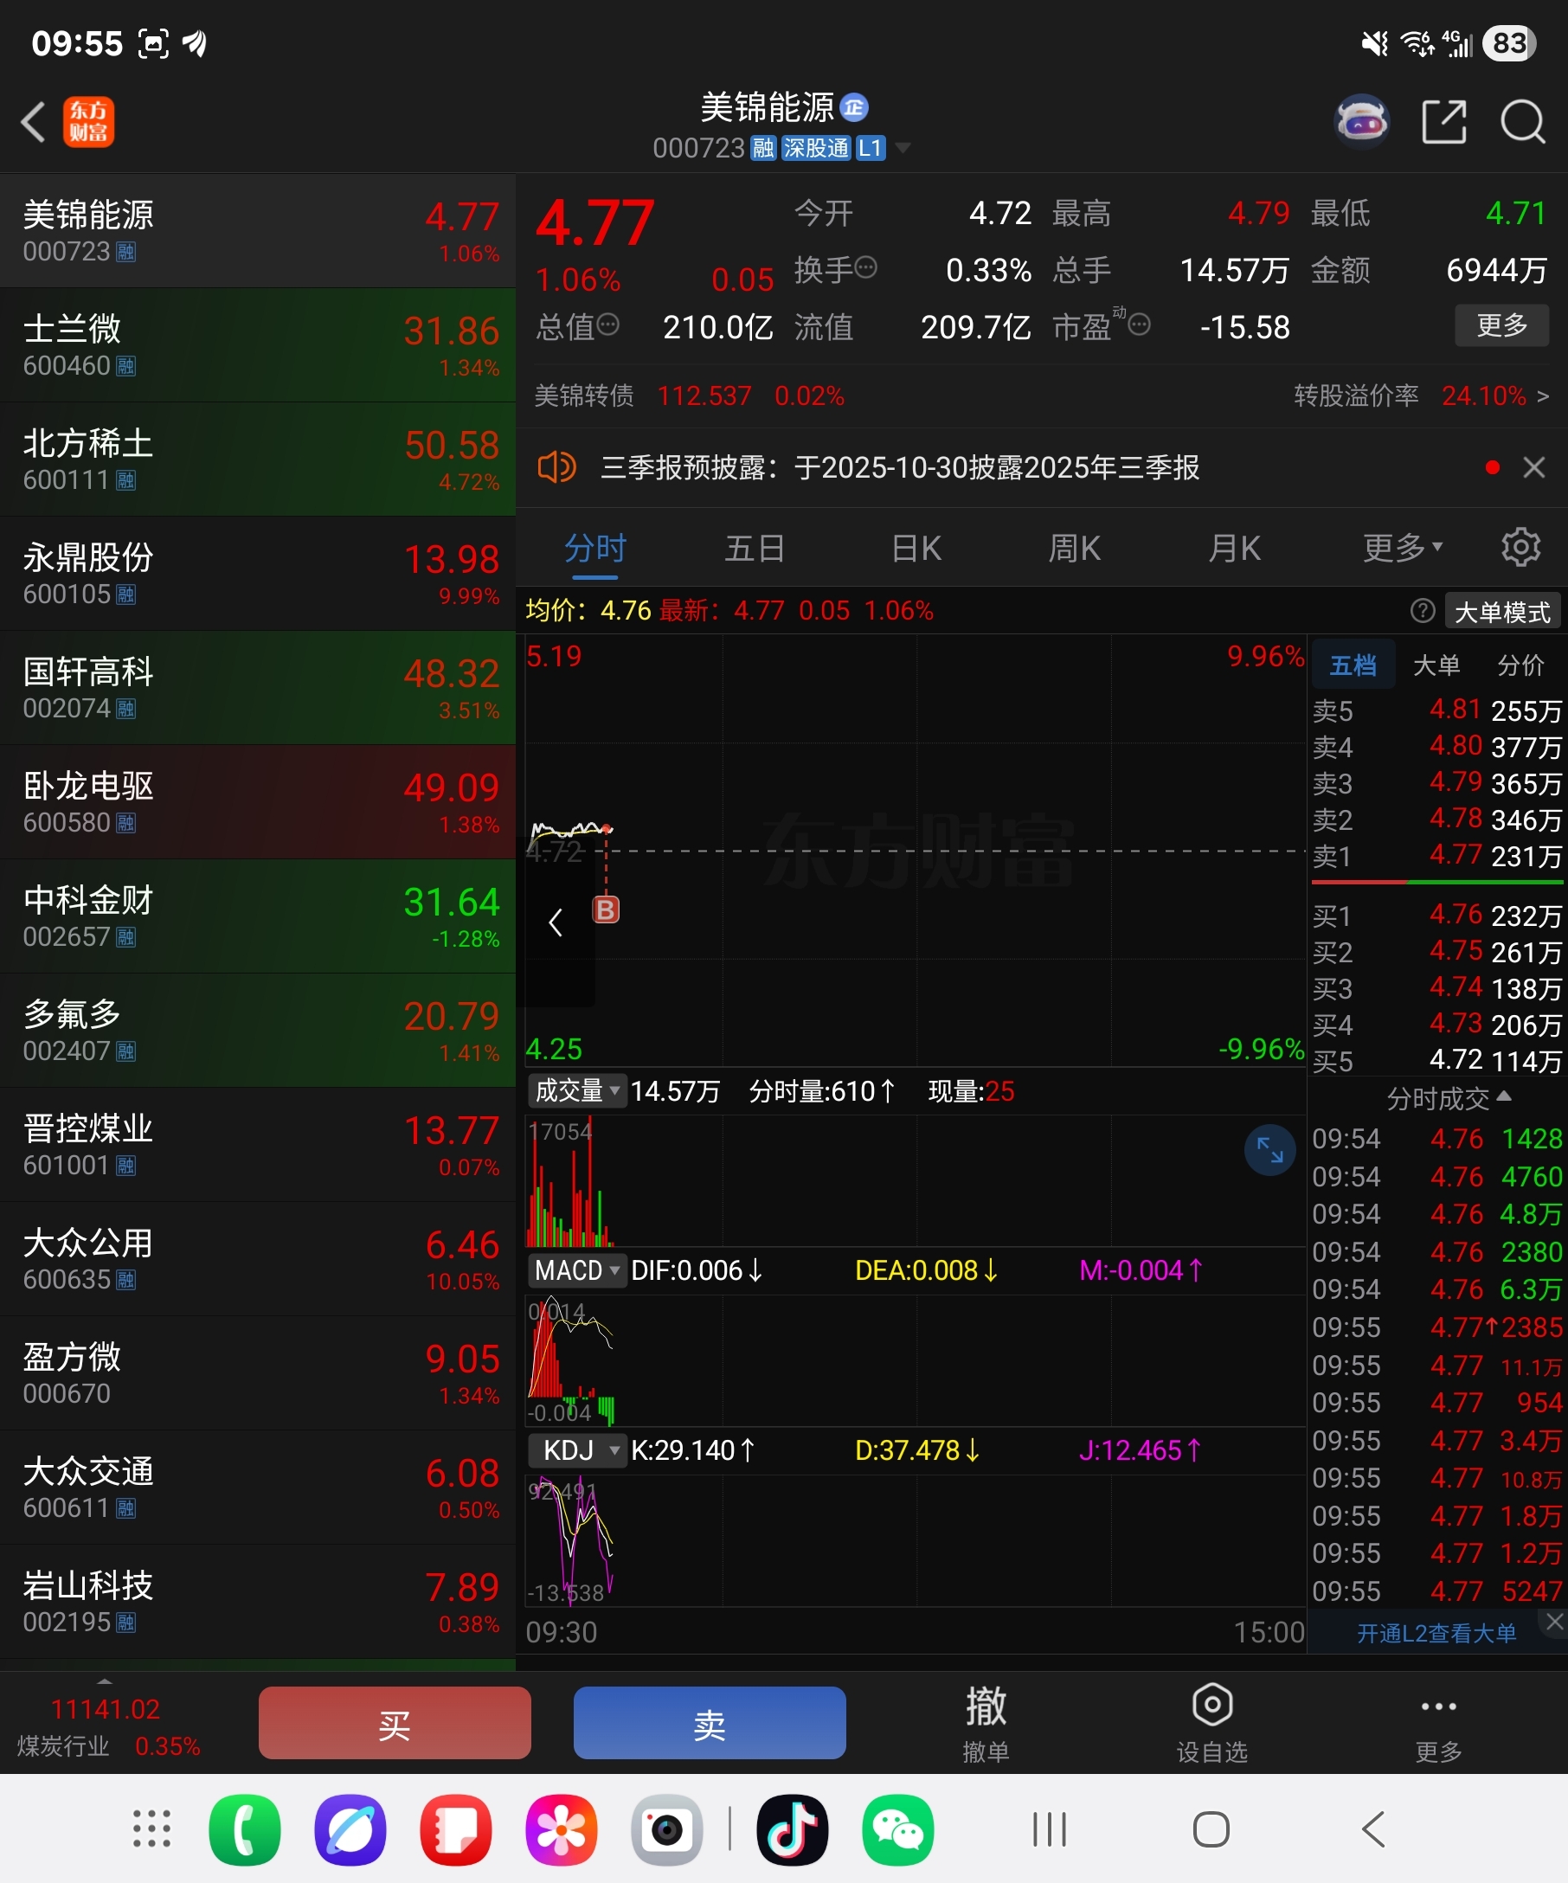Open the 东方财富 app logo
Image resolution: width=1568 pixels, height=1883 pixels.
click(x=89, y=122)
